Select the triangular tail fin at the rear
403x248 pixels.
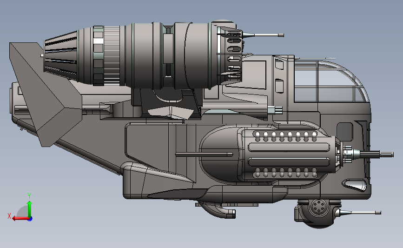[x=46, y=94]
